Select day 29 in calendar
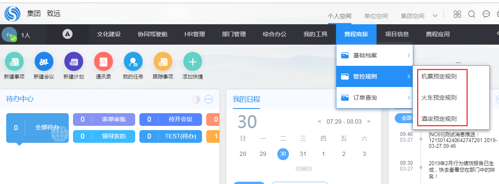 click(263, 154)
